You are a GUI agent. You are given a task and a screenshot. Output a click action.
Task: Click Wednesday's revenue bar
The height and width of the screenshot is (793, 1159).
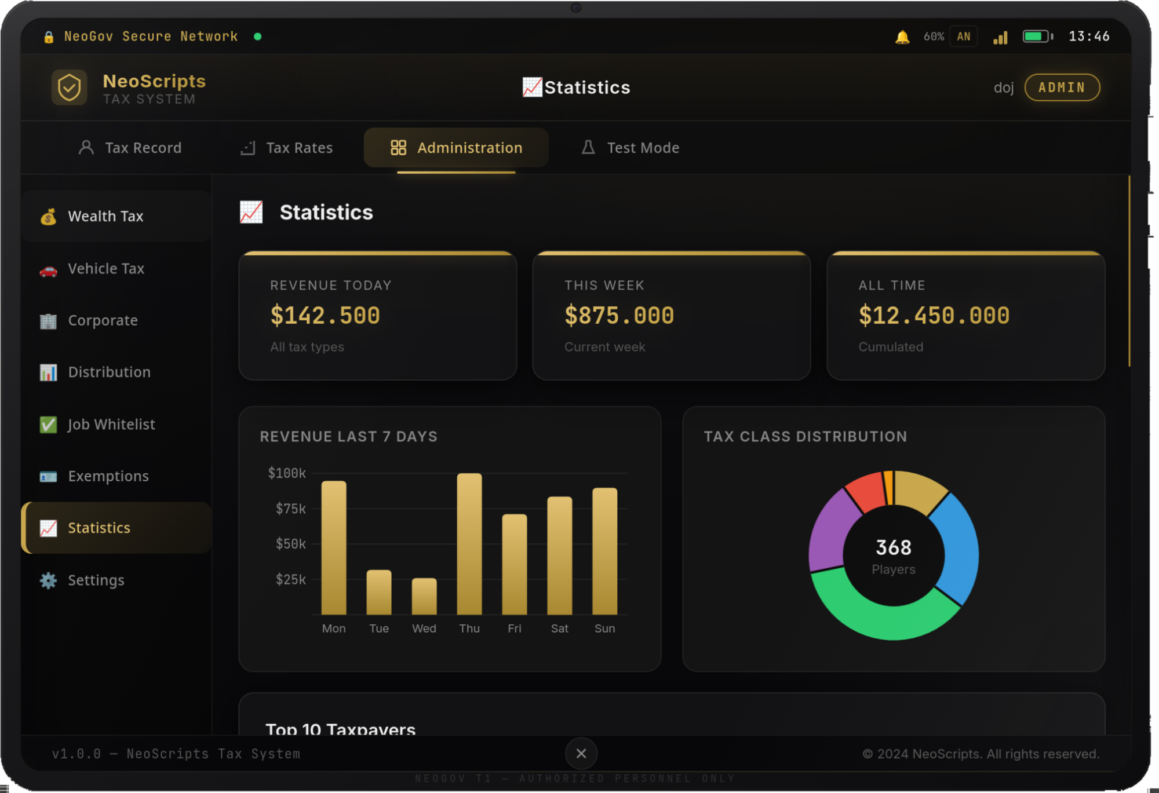424,597
